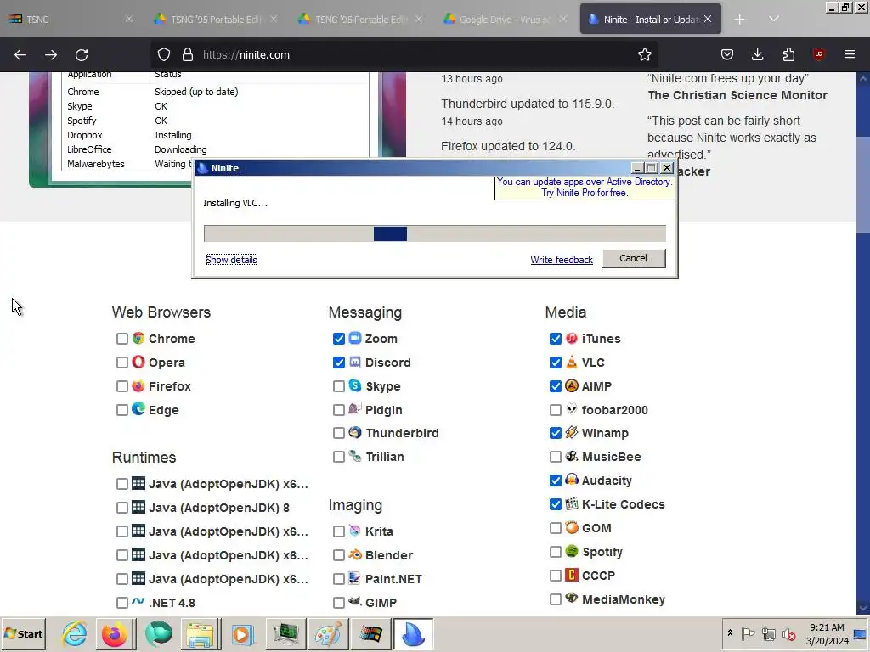Viewport: 870px width, 652px height.
Task: Click the Audacity app label
Action: pos(607,481)
